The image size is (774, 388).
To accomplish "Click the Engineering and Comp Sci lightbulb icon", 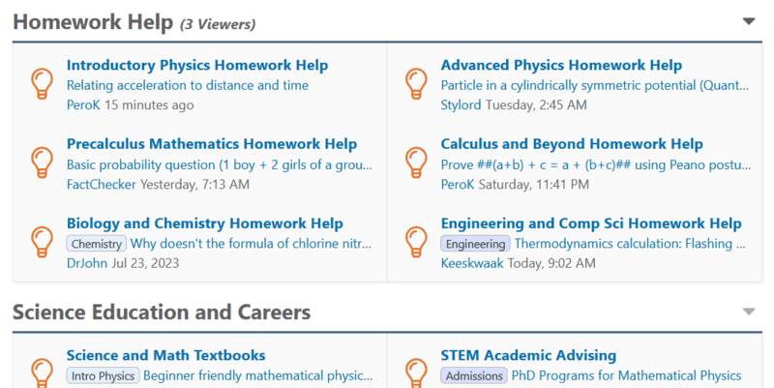I will pyautogui.click(x=416, y=242).
